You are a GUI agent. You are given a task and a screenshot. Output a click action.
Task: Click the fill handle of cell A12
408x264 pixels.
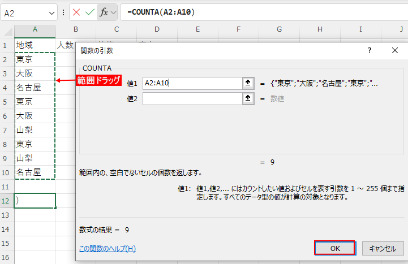(x=55, y=208)
